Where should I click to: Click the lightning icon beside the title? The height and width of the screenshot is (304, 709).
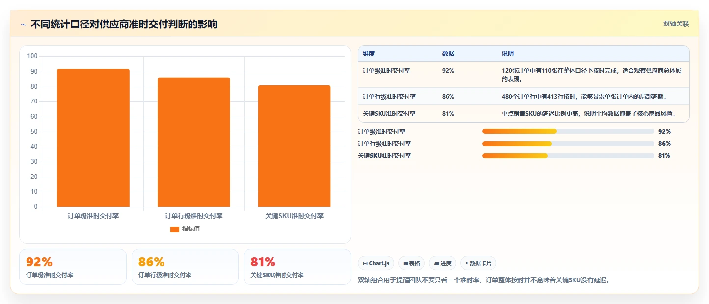[x=23, y=25]
